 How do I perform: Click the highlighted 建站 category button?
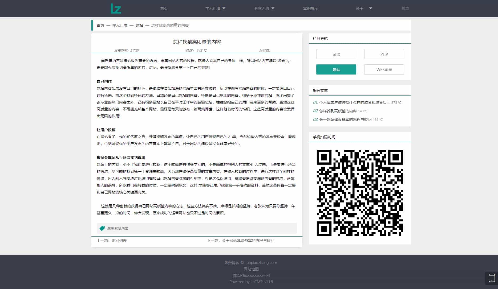[x=336, y=69]
